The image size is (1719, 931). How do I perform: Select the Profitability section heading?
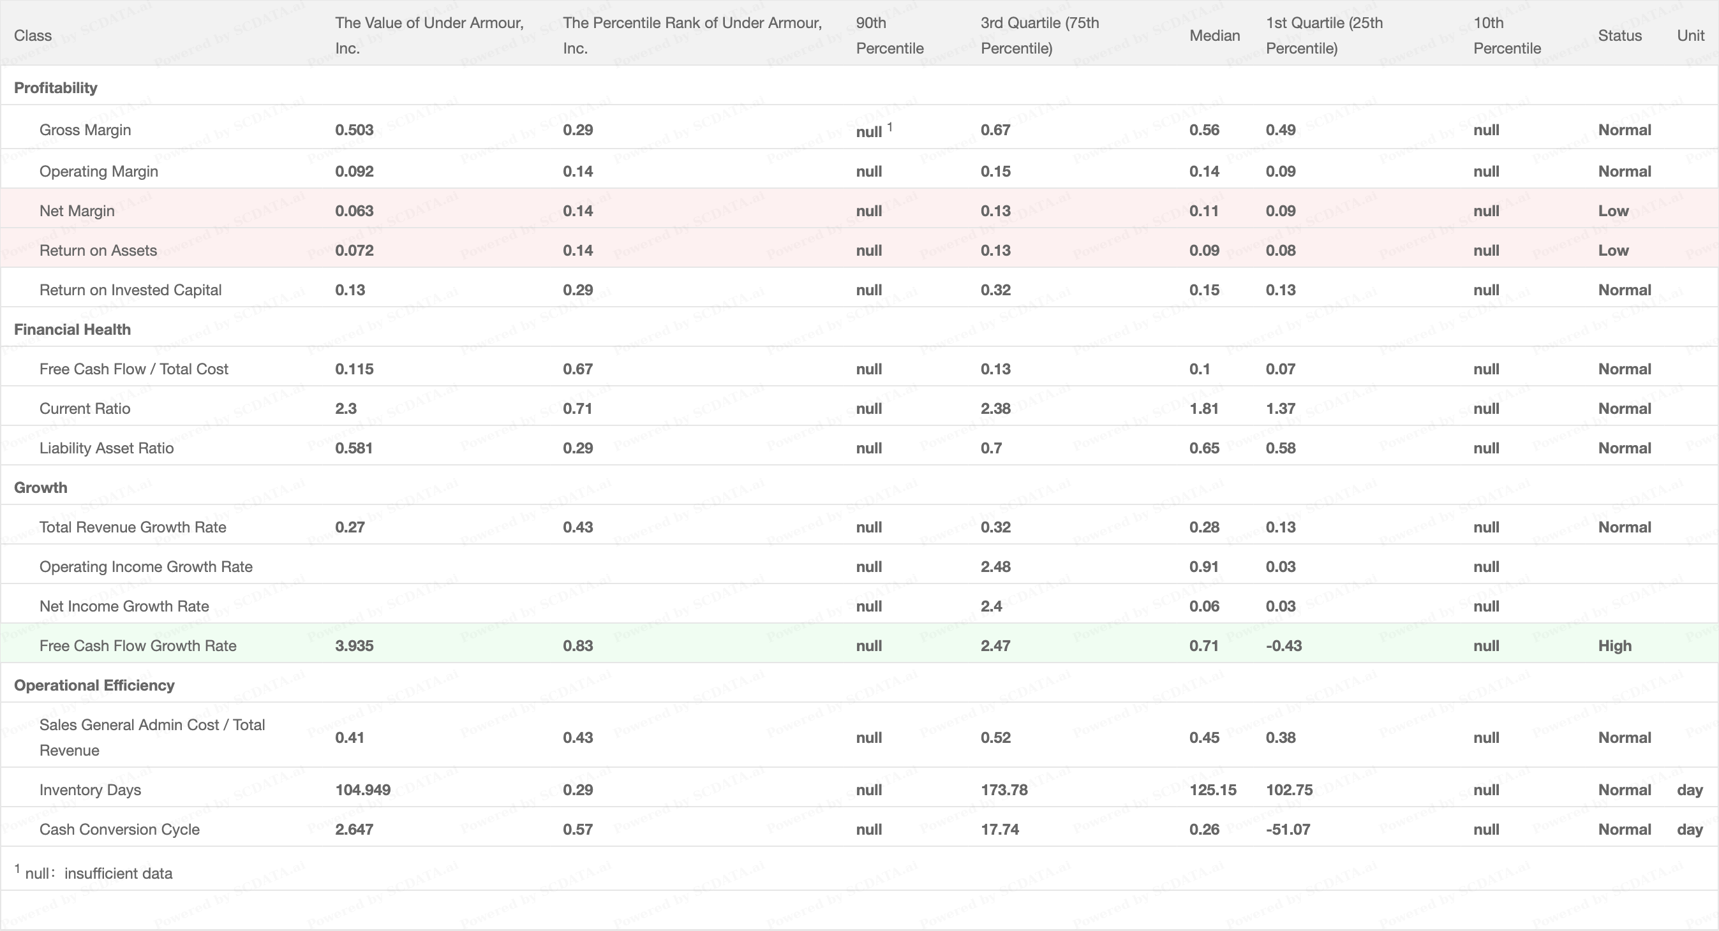pos(56,88)
